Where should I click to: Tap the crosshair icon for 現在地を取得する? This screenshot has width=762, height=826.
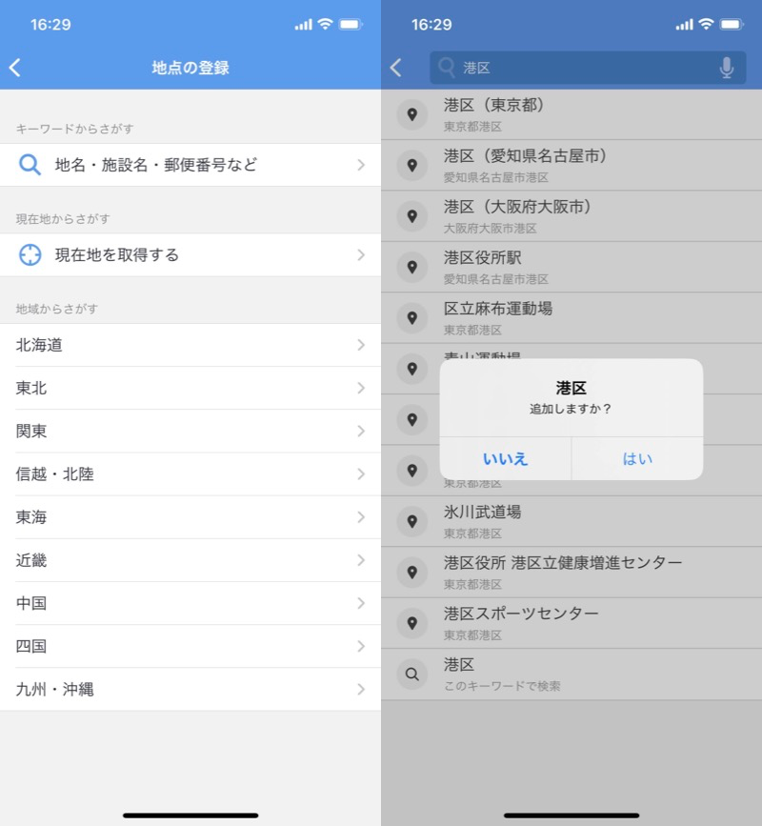pos(30,255)
